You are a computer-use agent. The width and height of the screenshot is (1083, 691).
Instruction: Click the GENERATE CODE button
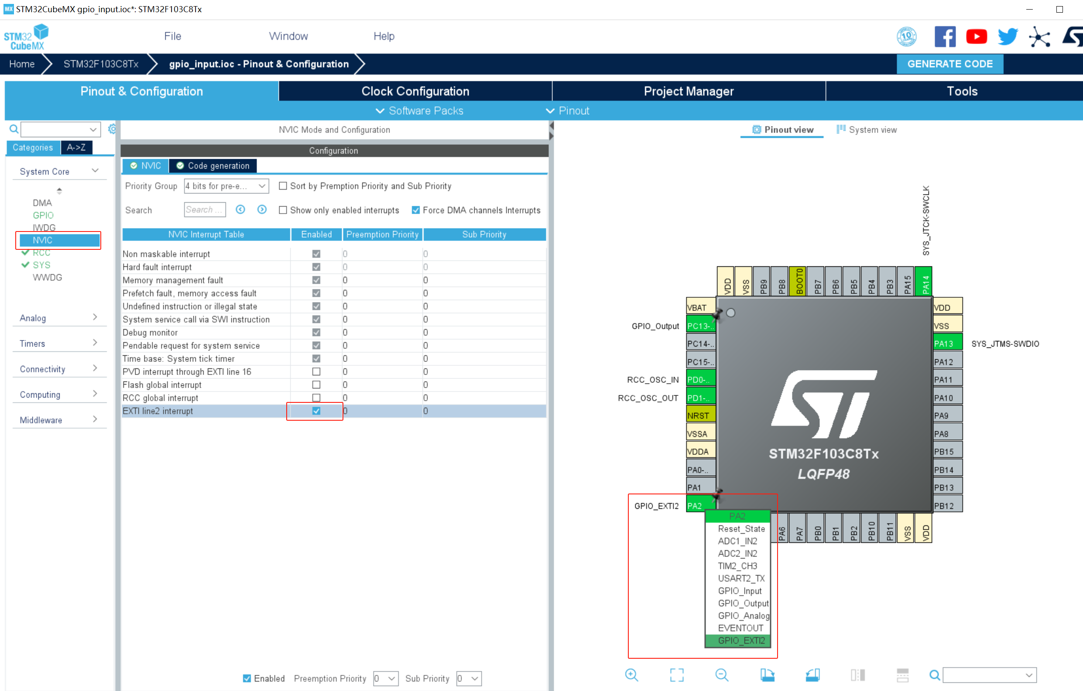click(949, 64)
